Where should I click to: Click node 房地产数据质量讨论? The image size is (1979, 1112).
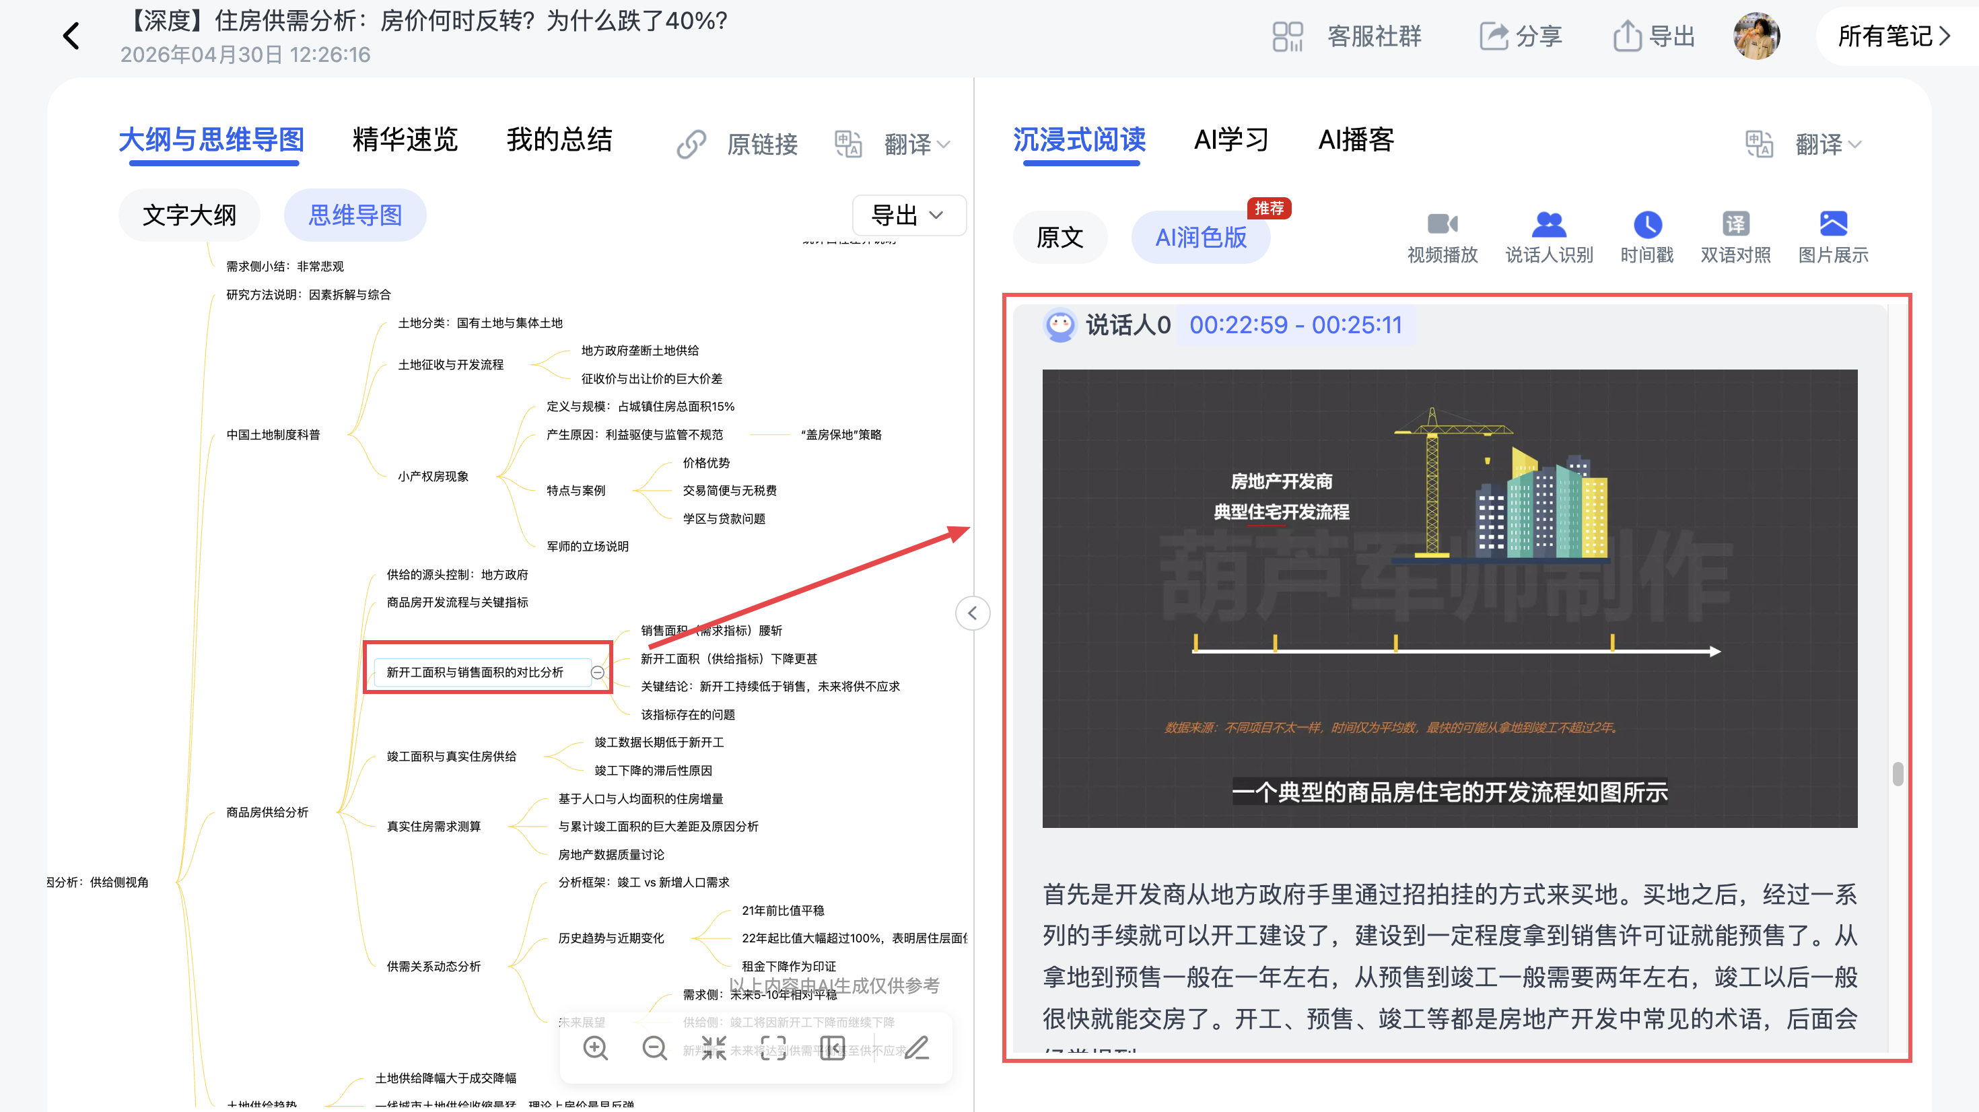click(611, 856)
